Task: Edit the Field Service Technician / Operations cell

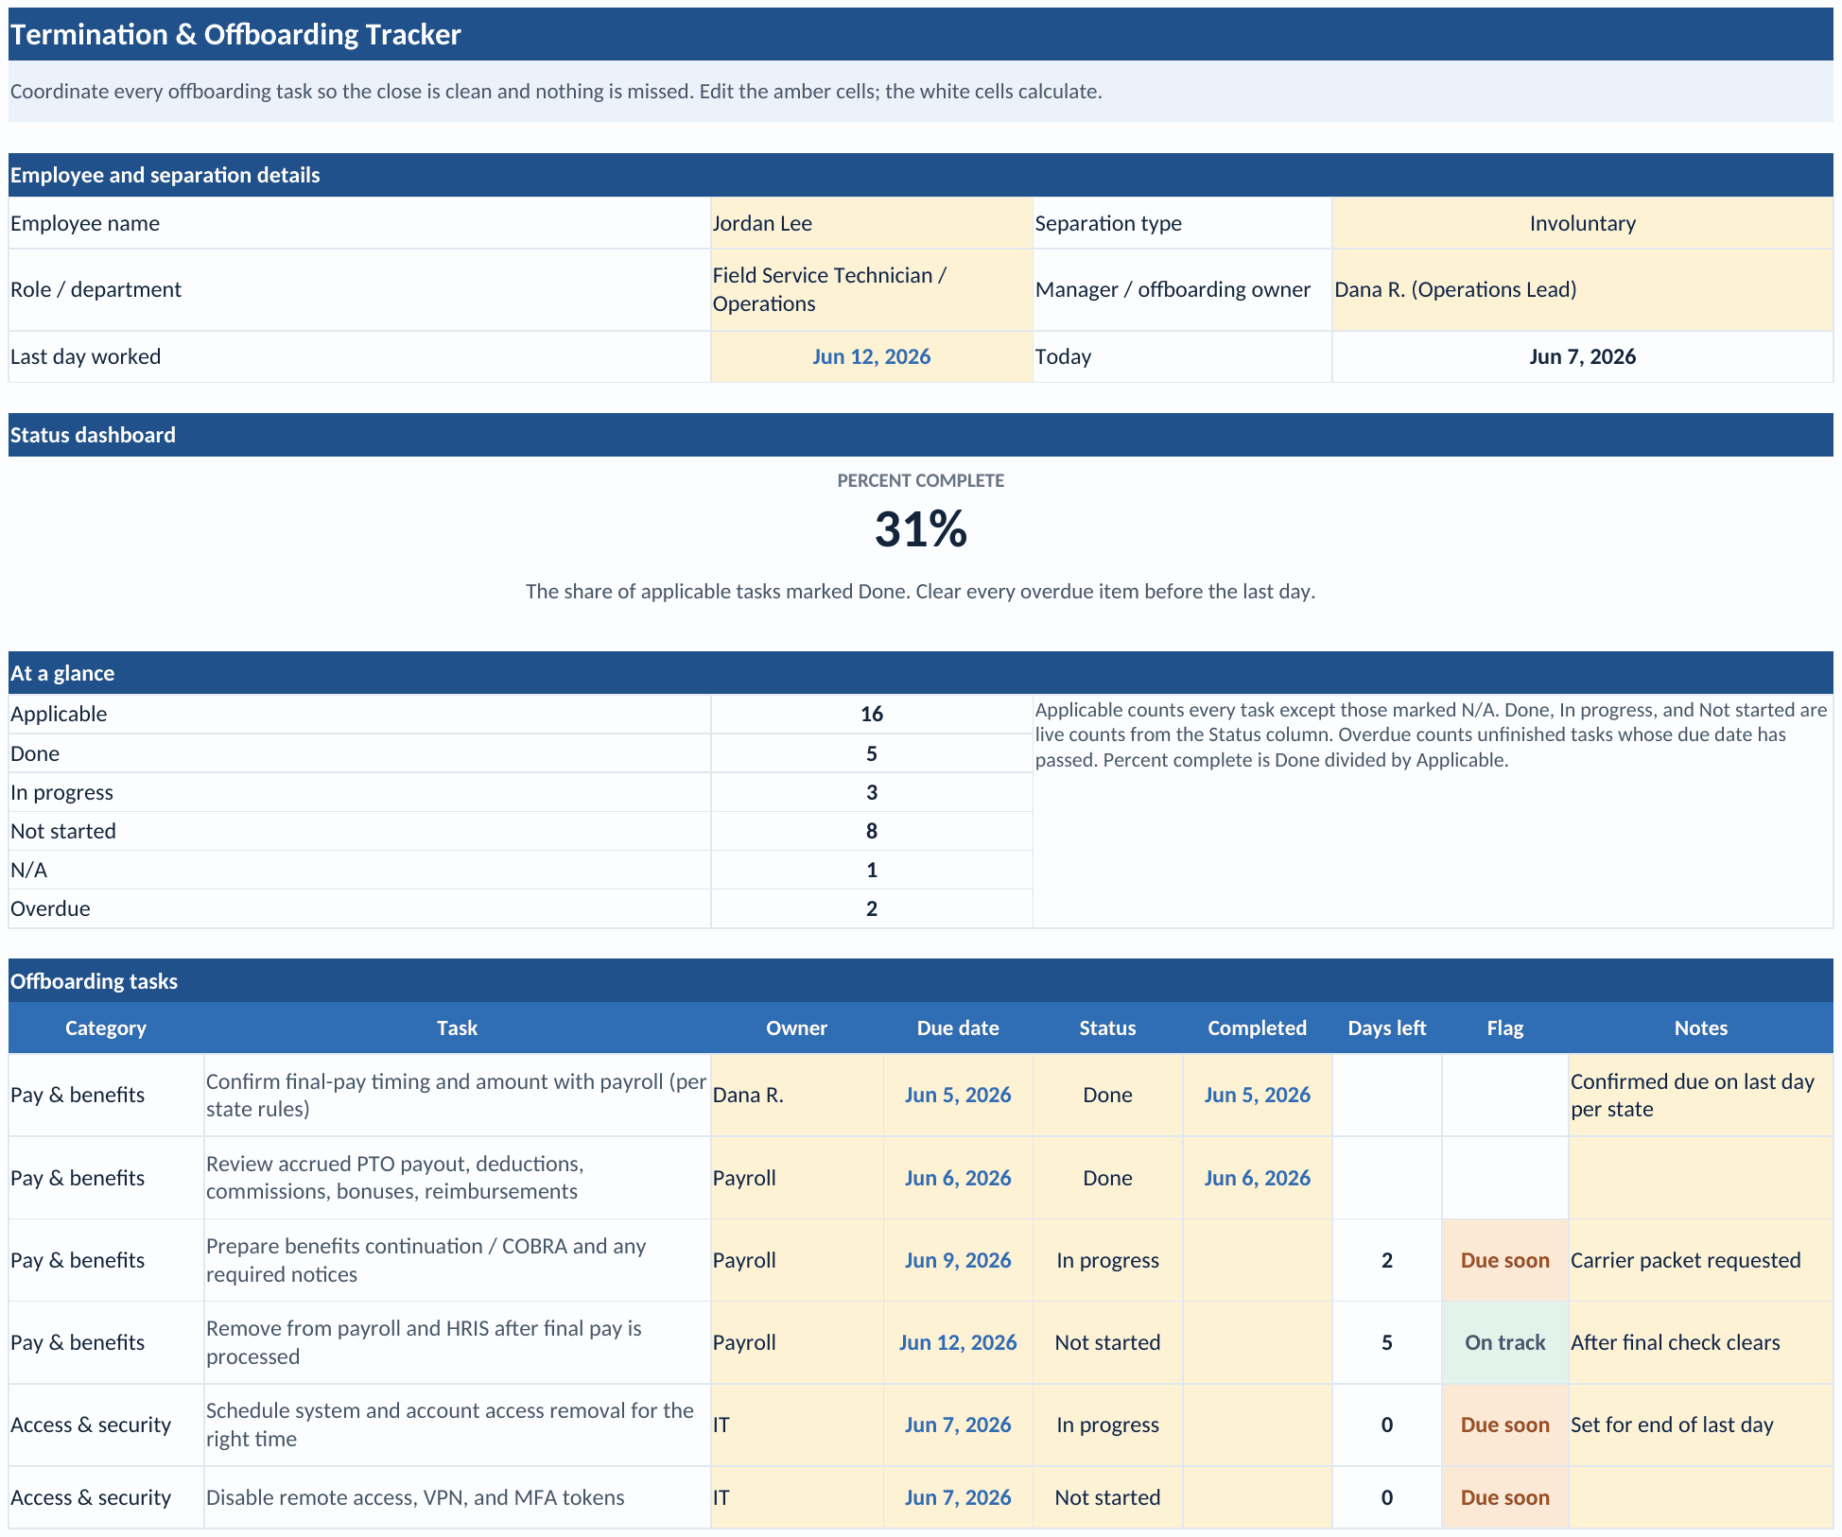Action: click(871, 289)
